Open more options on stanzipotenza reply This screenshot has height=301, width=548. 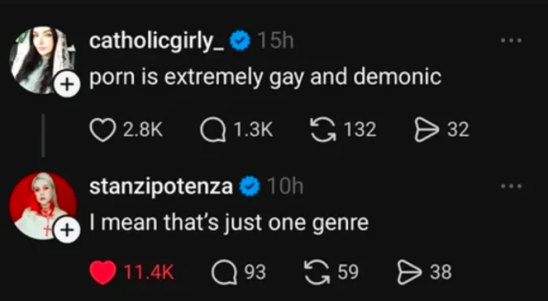click(x=511, y=187)
